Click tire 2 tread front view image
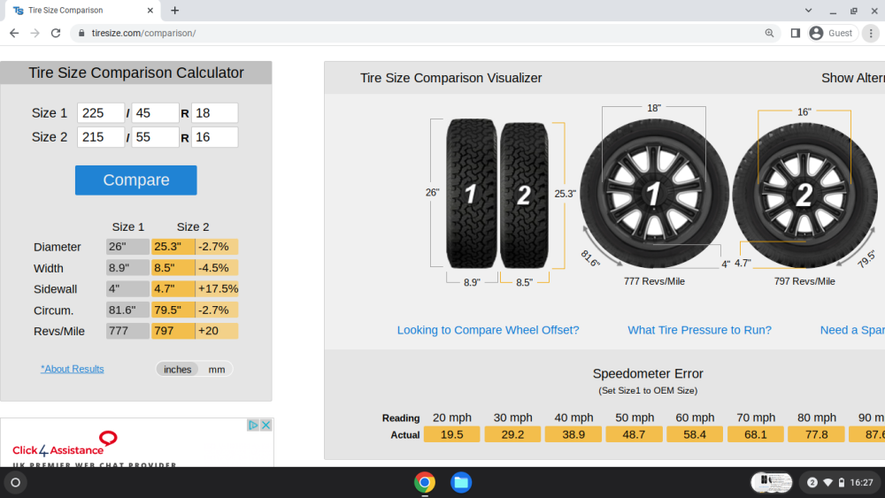Screen dimensions: 885x498 524,195
